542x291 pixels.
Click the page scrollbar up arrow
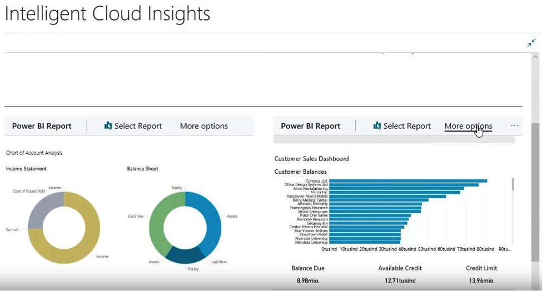pyautogui.click(x=536, y=58)
